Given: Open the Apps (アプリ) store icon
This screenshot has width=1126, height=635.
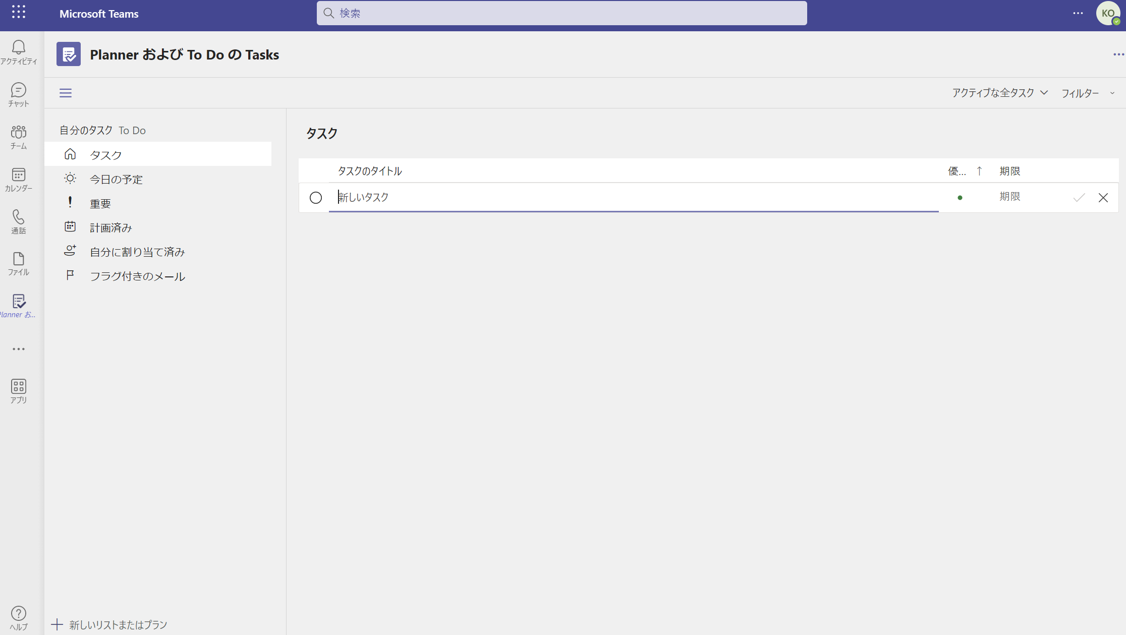Looking at the screenshot, I should (x=19, y=391).
